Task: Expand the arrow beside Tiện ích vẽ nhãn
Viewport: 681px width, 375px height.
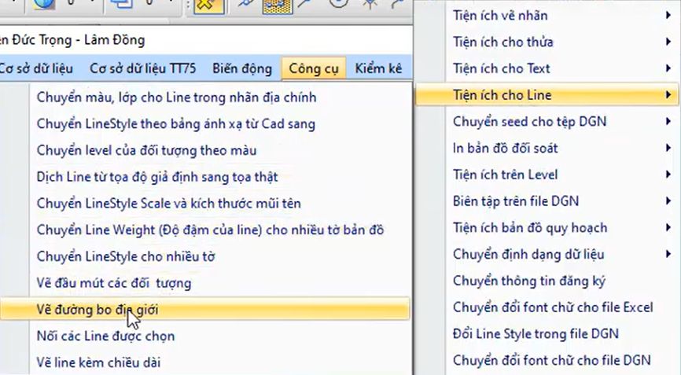Action: pos(668,15)
